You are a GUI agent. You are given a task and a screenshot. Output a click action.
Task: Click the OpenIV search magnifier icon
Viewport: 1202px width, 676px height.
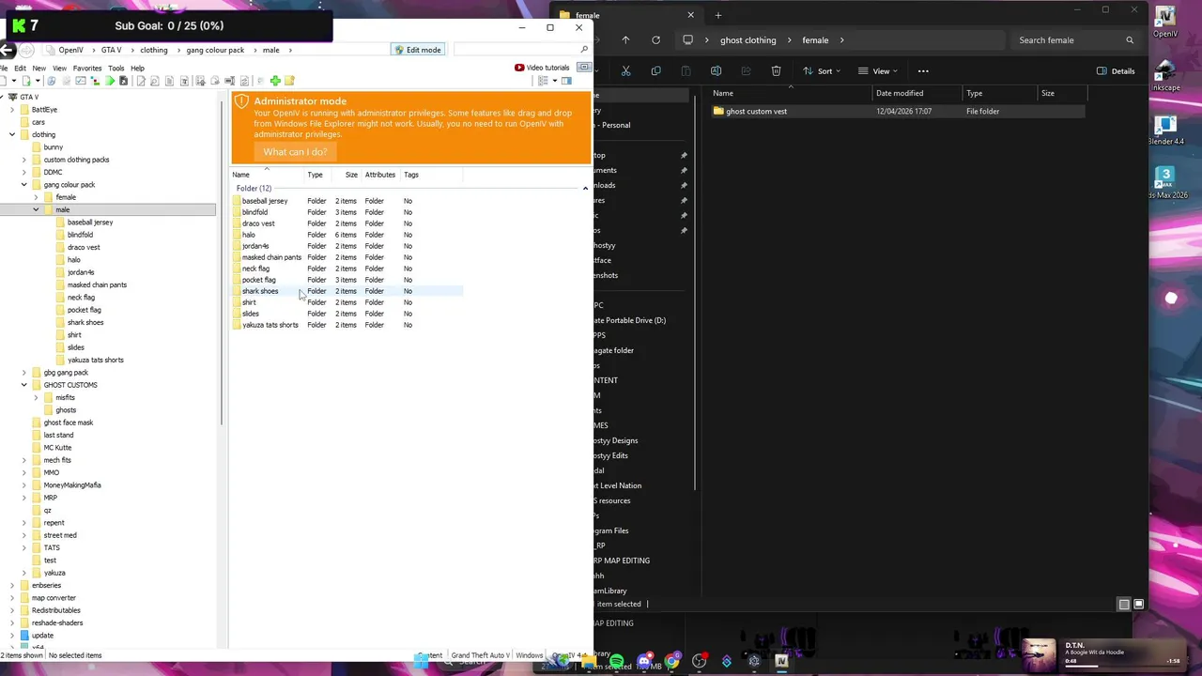(x=583, y=50)
